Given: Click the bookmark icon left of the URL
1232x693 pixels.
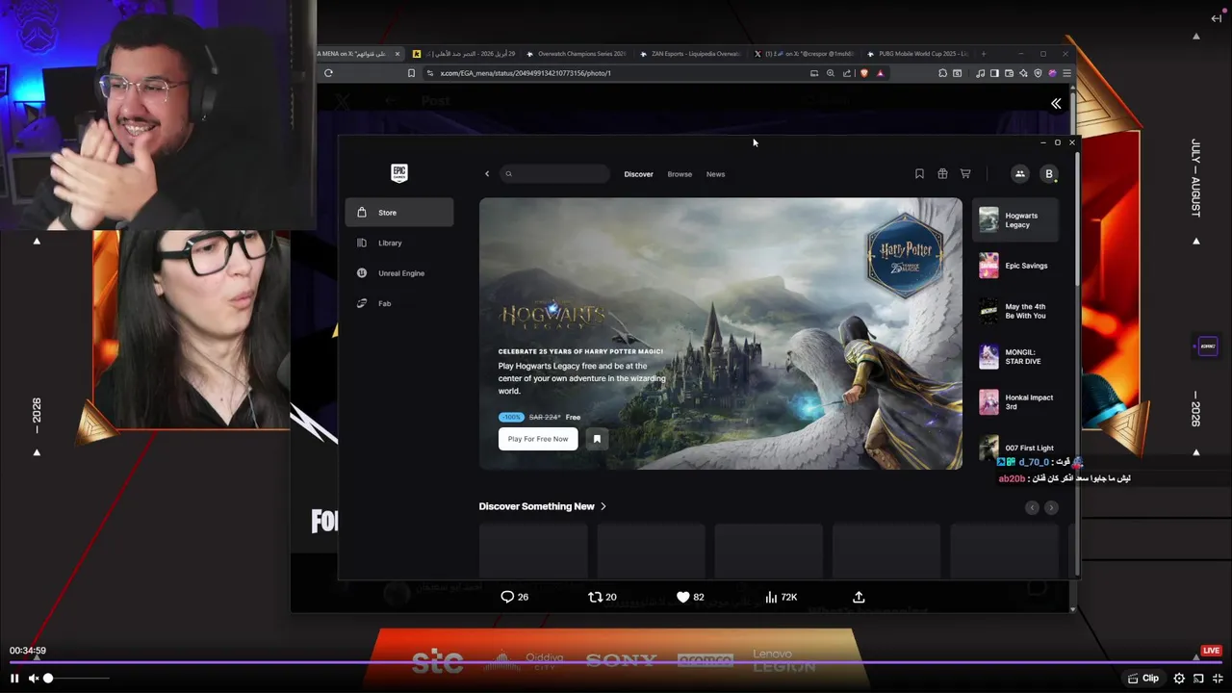Looking at the screenshot, I should [411, 73].
